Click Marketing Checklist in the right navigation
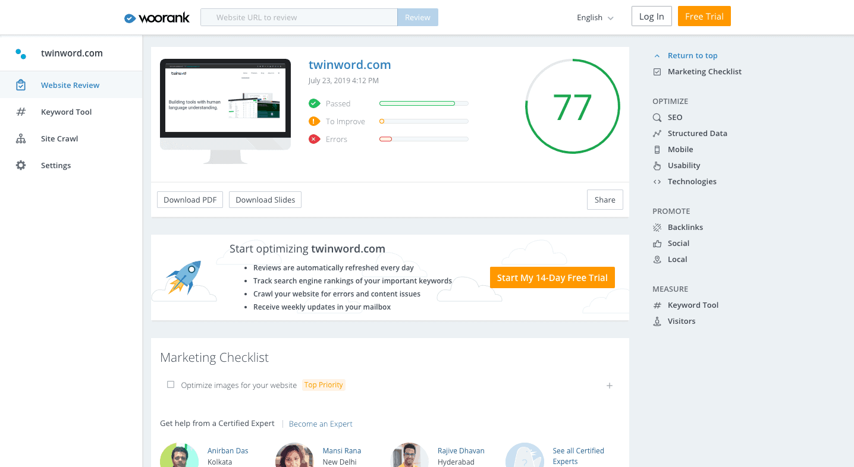The width and height of the screenshot is (854, 467). pos(705,72)
